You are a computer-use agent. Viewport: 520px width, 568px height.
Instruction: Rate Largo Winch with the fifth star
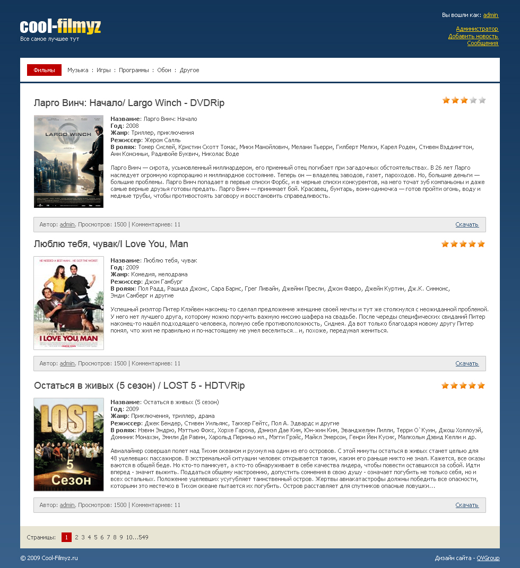(482, 100)
